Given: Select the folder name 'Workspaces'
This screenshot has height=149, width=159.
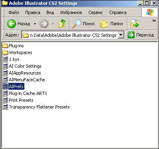Looking at the screenshot, I should pyautogui.click(x=20, y=52).
